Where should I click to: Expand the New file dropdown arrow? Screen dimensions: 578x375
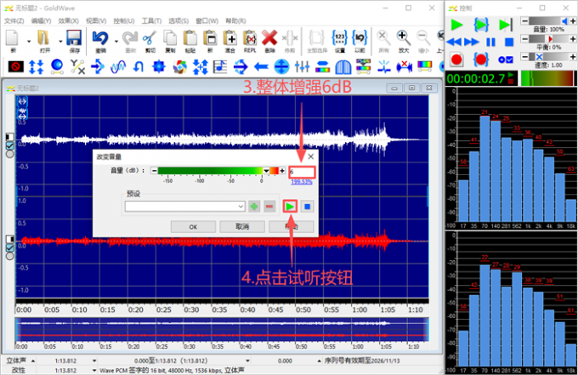coord(29,42)
